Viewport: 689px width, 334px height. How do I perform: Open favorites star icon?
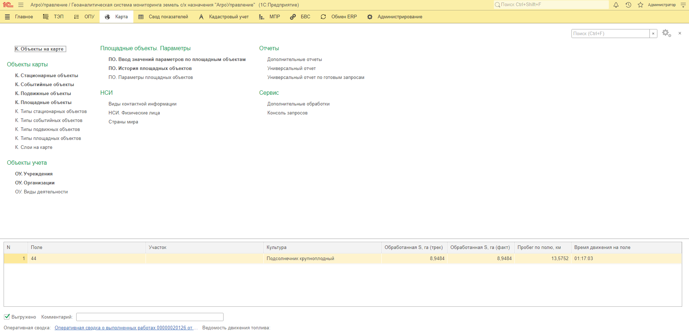[x=640, y=5]
